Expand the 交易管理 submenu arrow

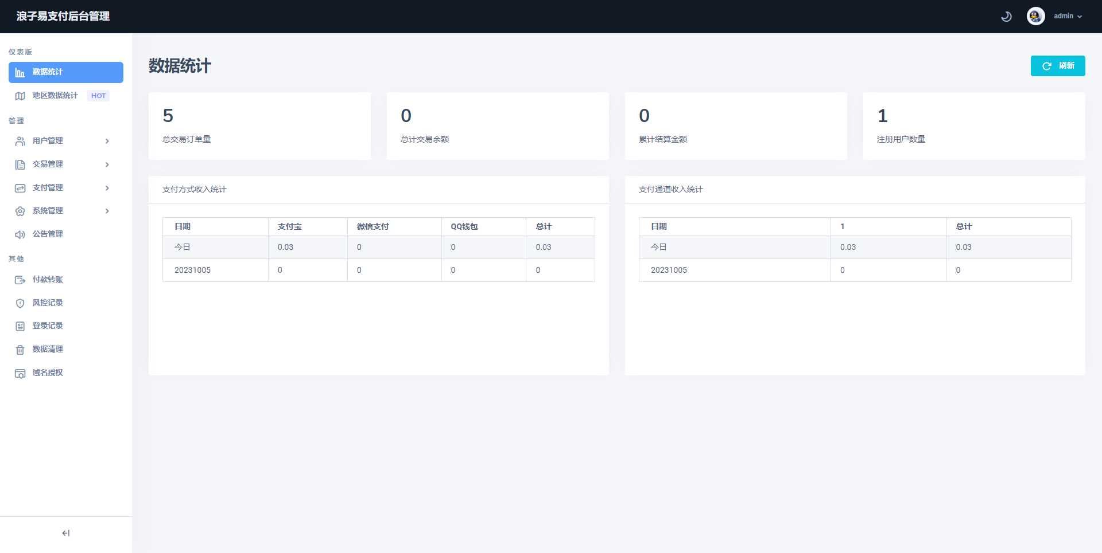pos(107,164)
